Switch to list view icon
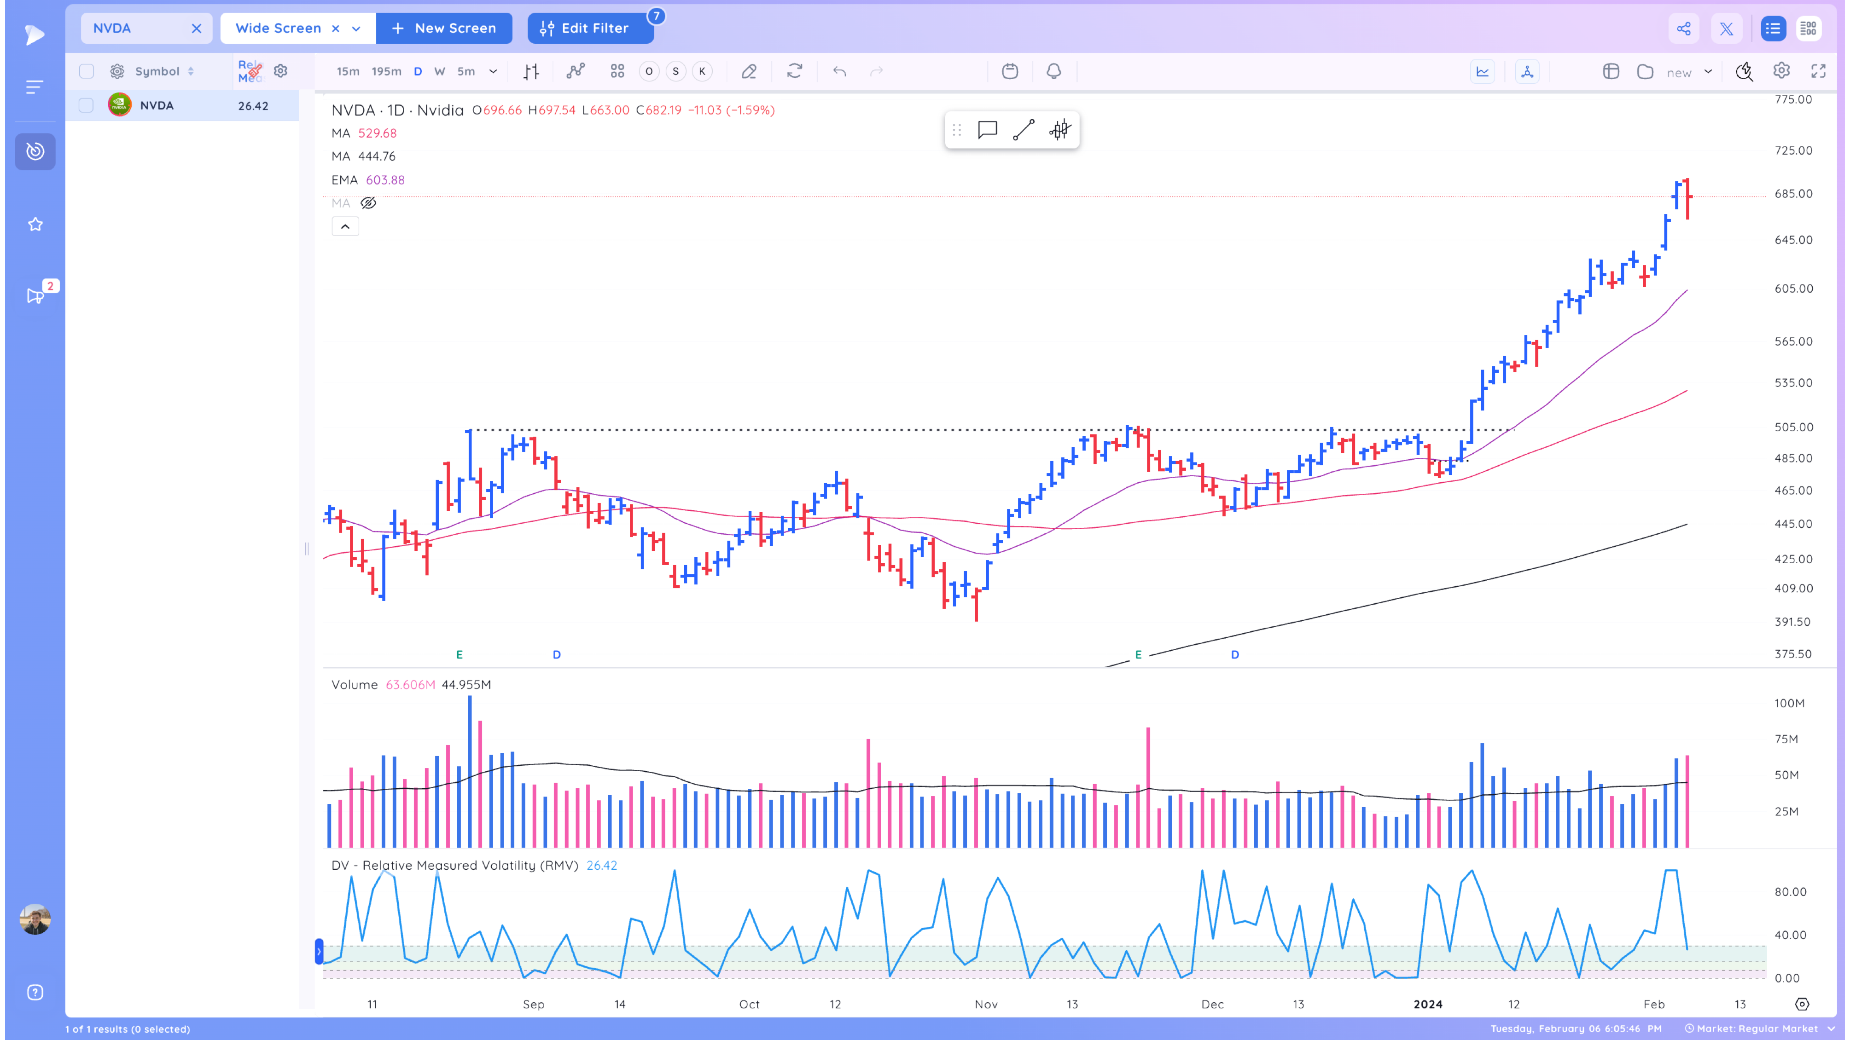This screenshot has height=1040, width=1850. [x=1773, y=29]
